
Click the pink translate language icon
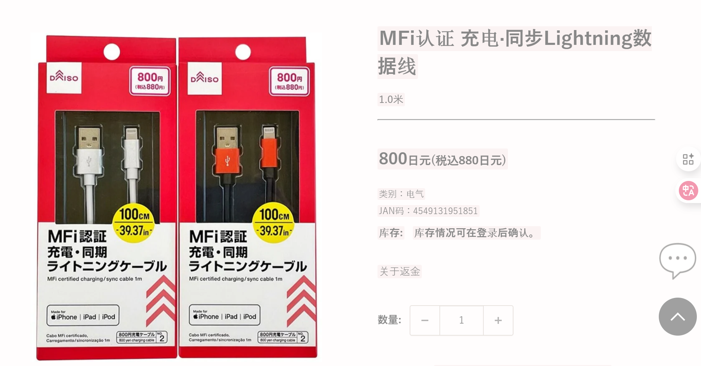pyautogui.click(x=688, y=191)
